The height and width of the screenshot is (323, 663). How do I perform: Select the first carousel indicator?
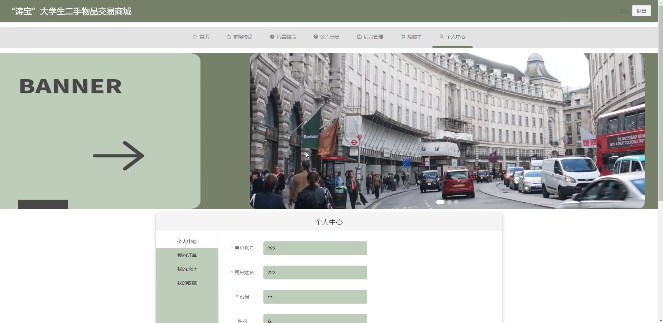click(x=440, y=202)
